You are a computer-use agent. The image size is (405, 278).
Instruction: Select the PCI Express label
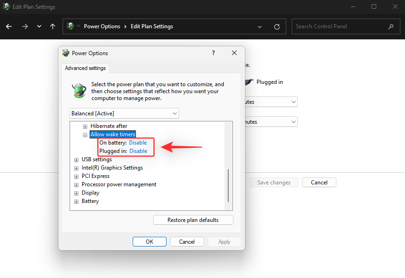pyautogui.click(x=96, y=176)
